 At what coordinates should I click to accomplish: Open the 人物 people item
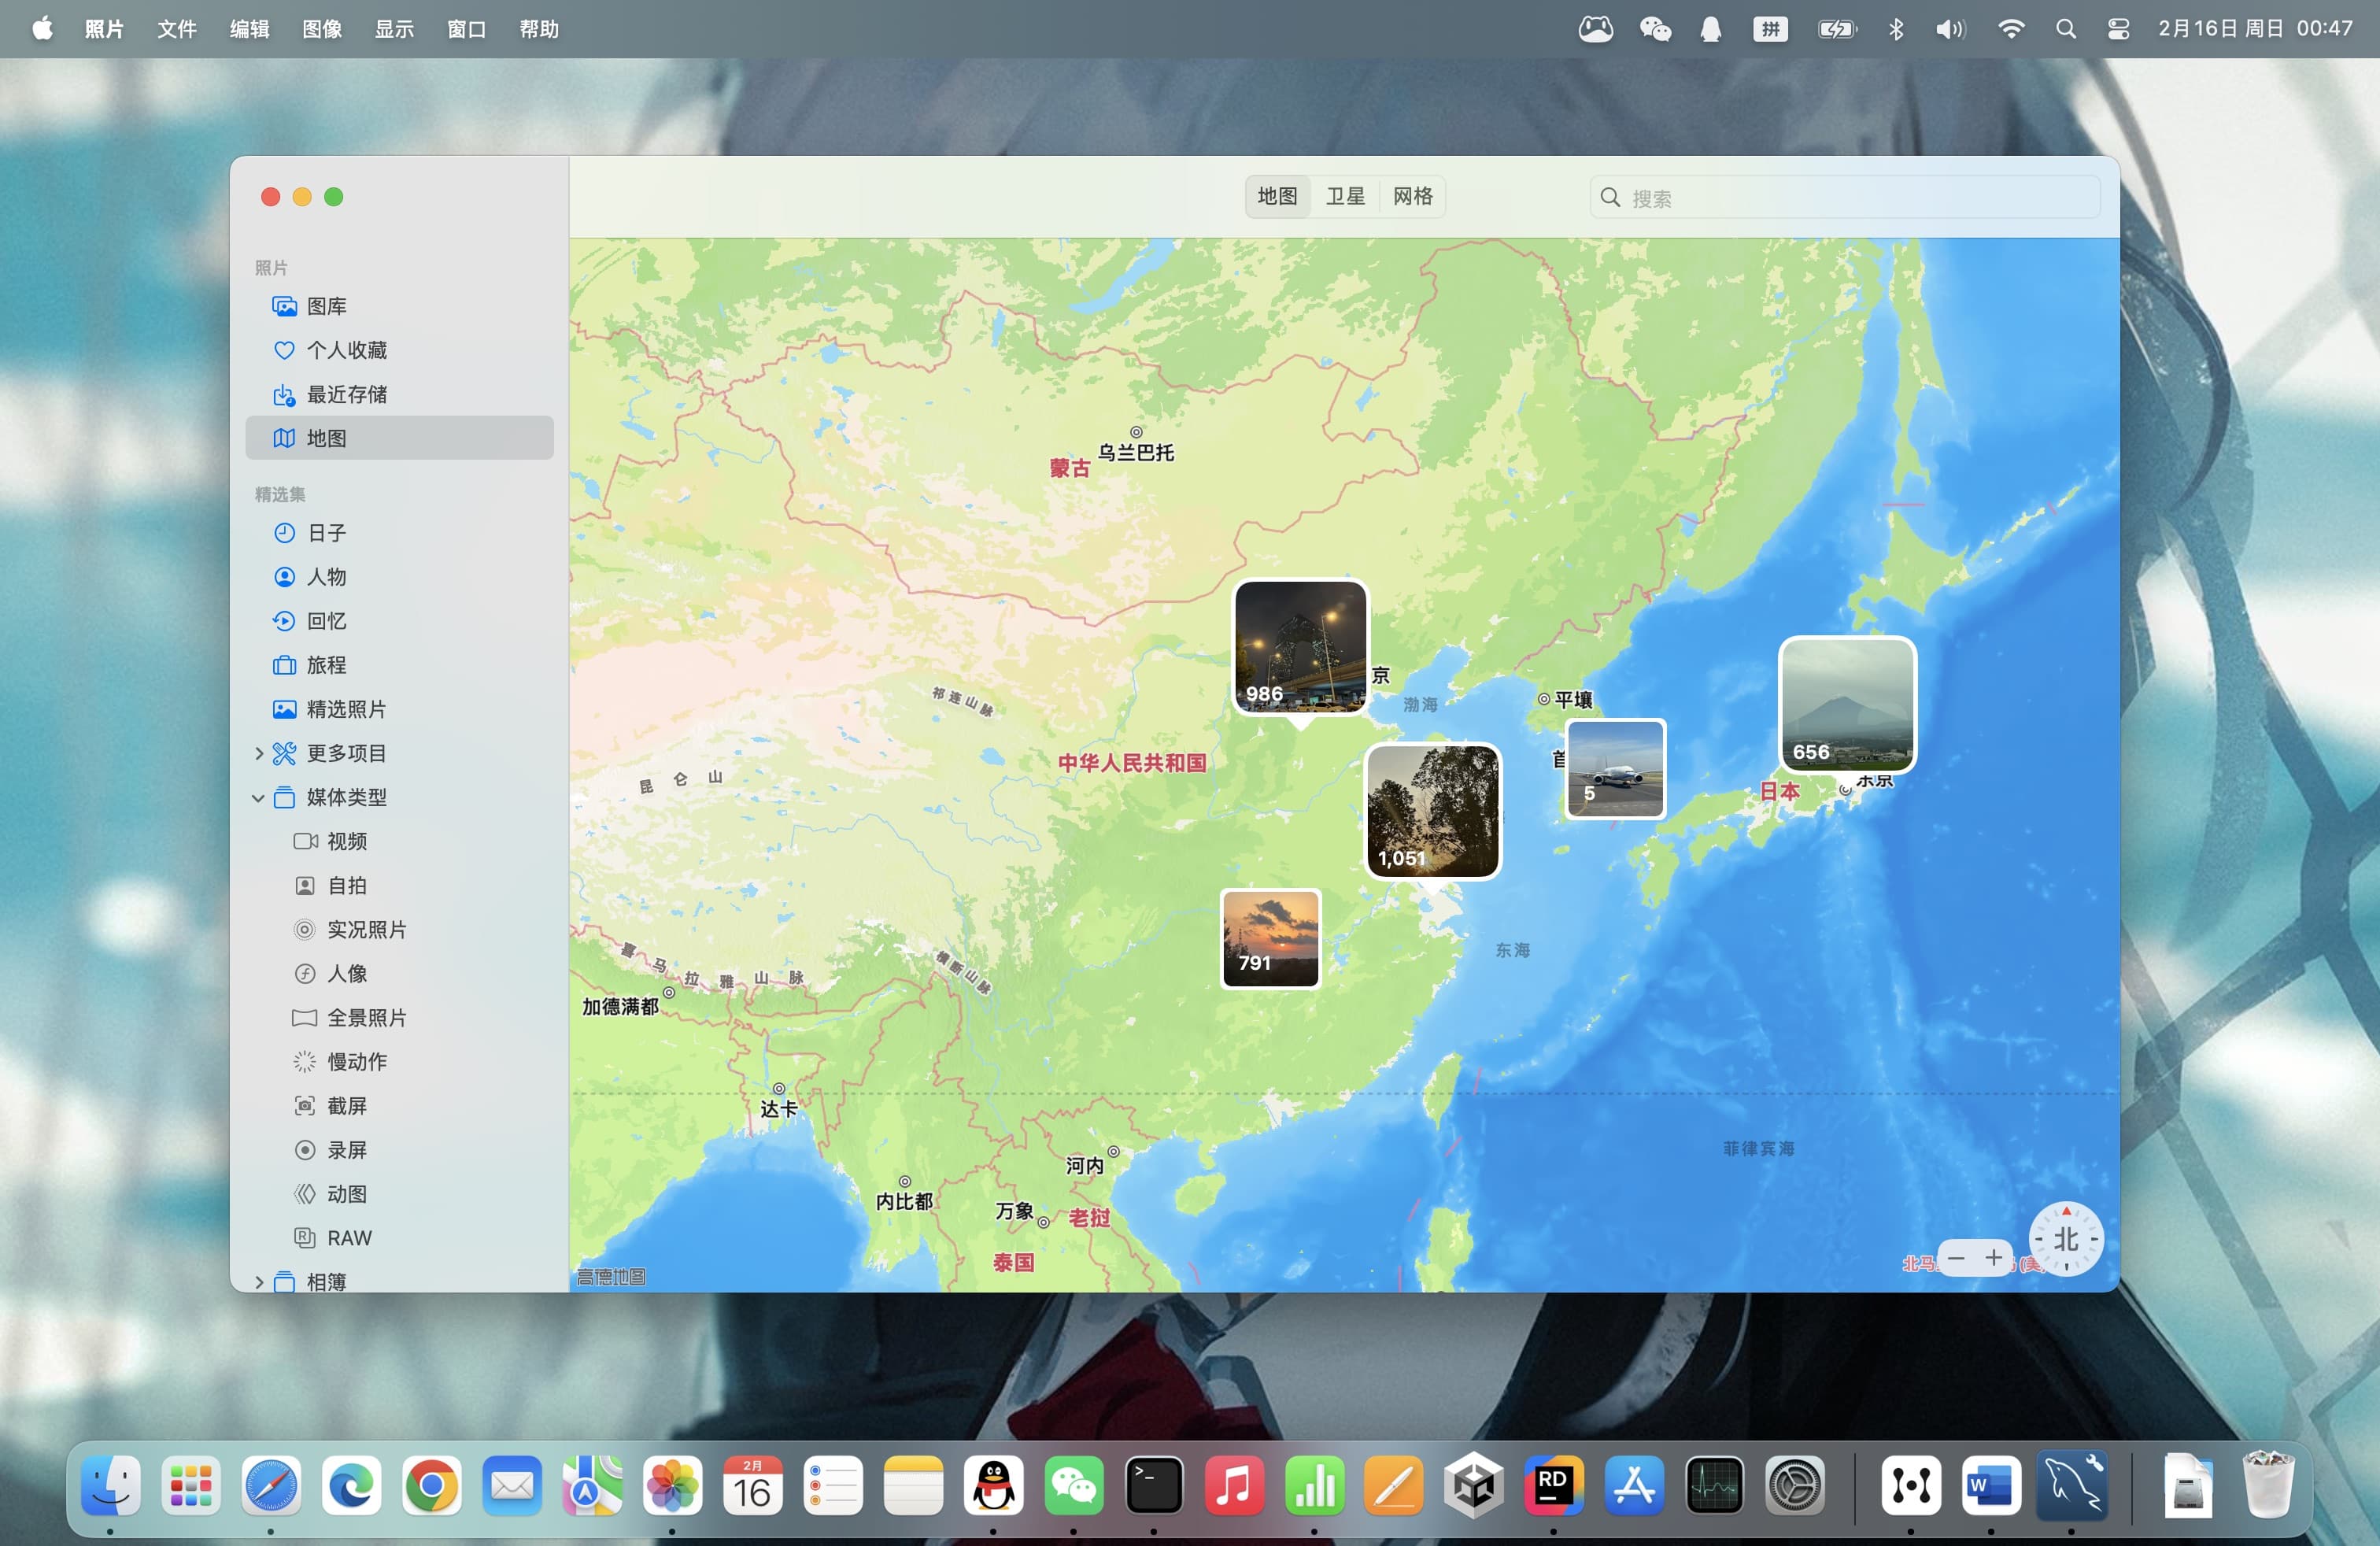pos(326,577)
